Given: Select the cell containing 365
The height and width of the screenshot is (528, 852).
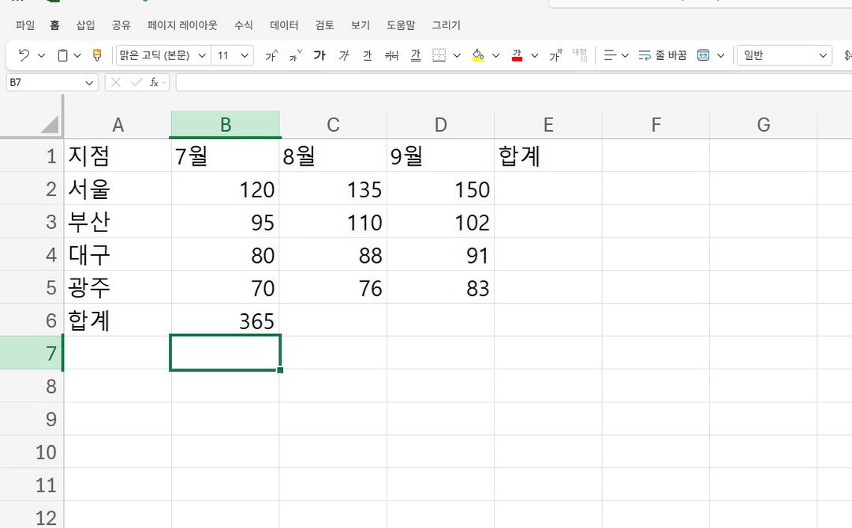Looking at the screenshot, I should click(x=226, y=320).
